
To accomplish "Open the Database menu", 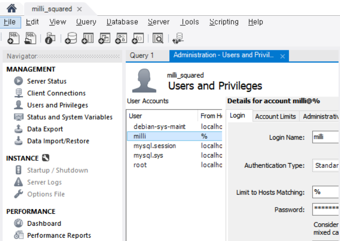I will 122,22.
